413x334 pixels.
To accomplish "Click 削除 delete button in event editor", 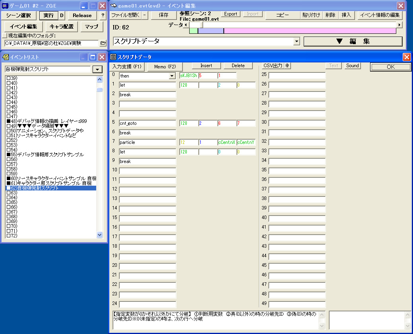I will click(330, 15).
